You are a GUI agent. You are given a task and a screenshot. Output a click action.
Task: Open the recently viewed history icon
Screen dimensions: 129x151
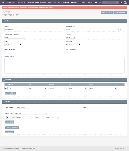click(x=100, y=2)
